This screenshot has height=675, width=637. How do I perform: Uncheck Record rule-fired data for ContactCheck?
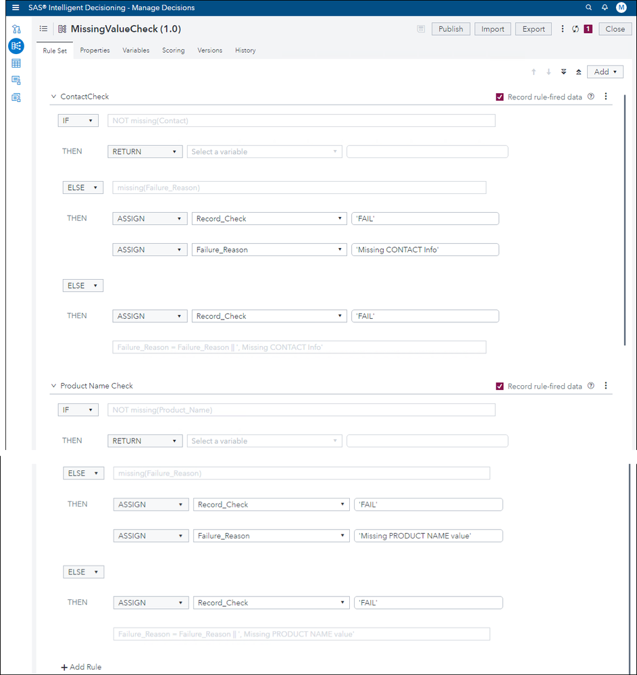[x=500, y=97]
